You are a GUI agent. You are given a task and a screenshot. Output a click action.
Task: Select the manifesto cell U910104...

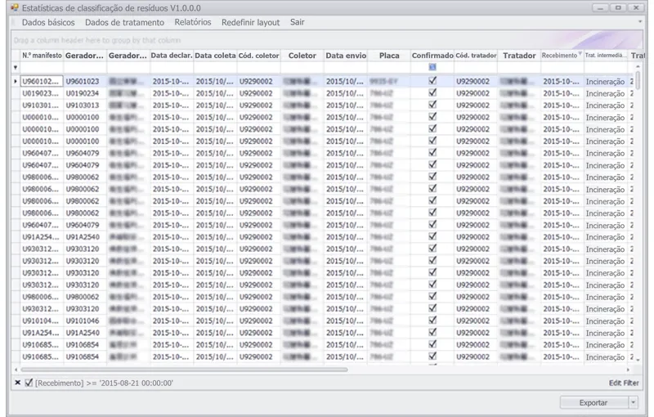click(x=43, y=321)
